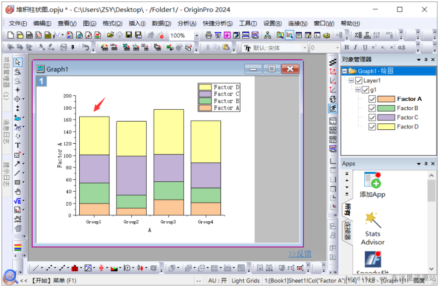This screenshot has height=287, width=439.
Task: Open a new workbook from the toolbar
Action: tap(29, 35)
